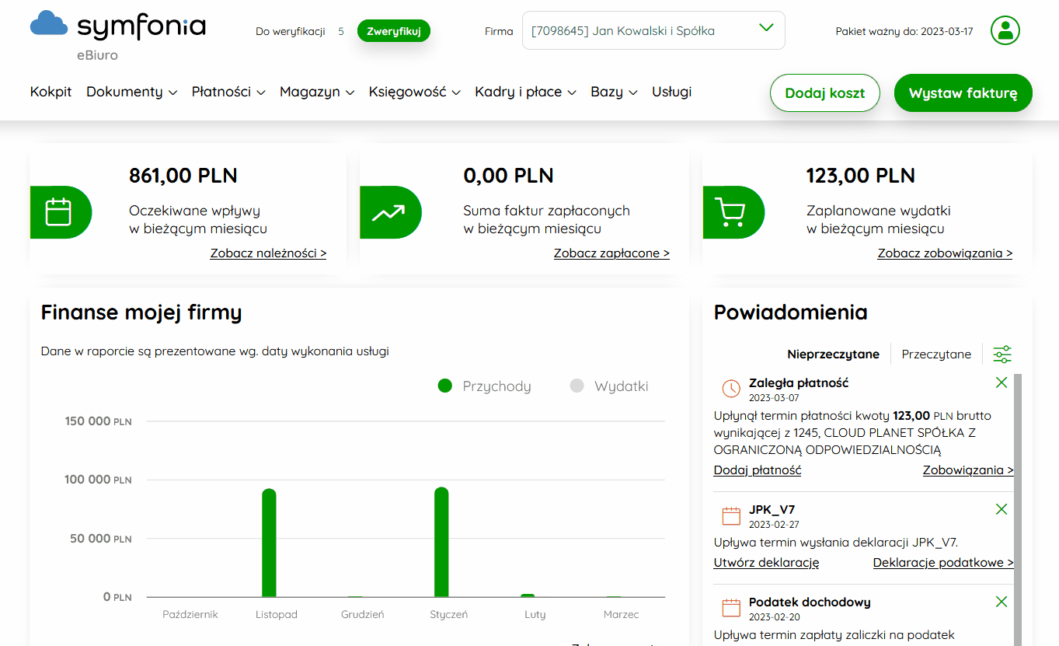Image resolution: width=1059 pixels, height=646 pixels.
Task: Dismiss the Zaległa płatność notification
Action: 1001,382
